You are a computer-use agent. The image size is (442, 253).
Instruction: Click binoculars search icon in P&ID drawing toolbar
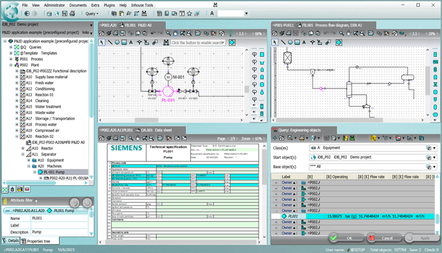(166, 42)
